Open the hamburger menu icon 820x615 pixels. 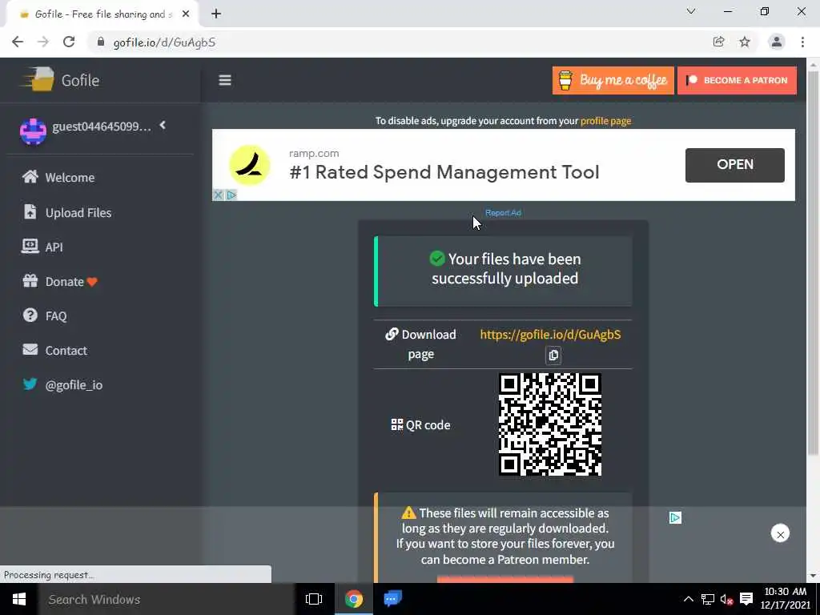pos(225,80)
